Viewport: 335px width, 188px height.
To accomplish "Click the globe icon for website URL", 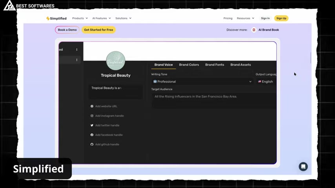I will (92, 106).
